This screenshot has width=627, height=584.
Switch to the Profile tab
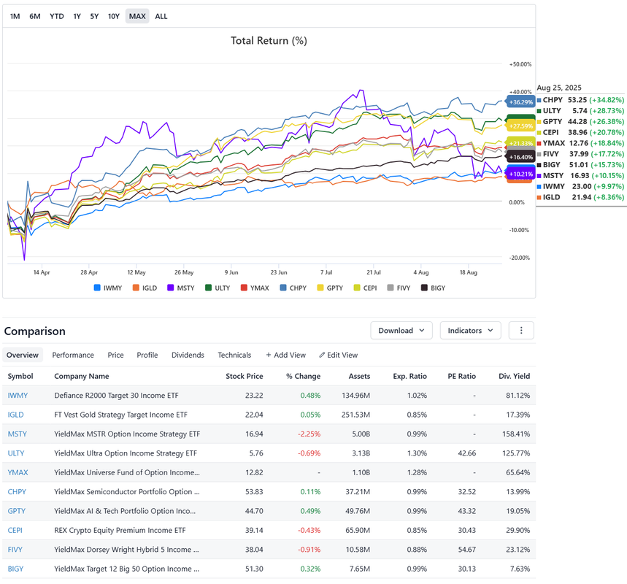click(x=147, y=355)
